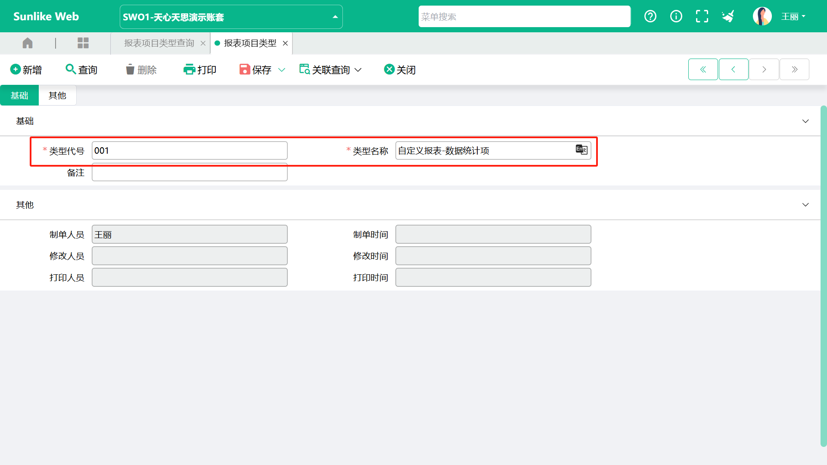Click the Sunlike Web logo
827x465 pixels.
point(46,16)
